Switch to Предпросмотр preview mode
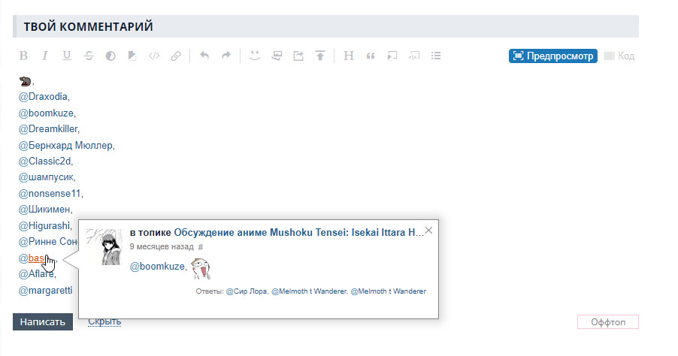The height and width of the screenshot is (356, 678). point(552,56)
